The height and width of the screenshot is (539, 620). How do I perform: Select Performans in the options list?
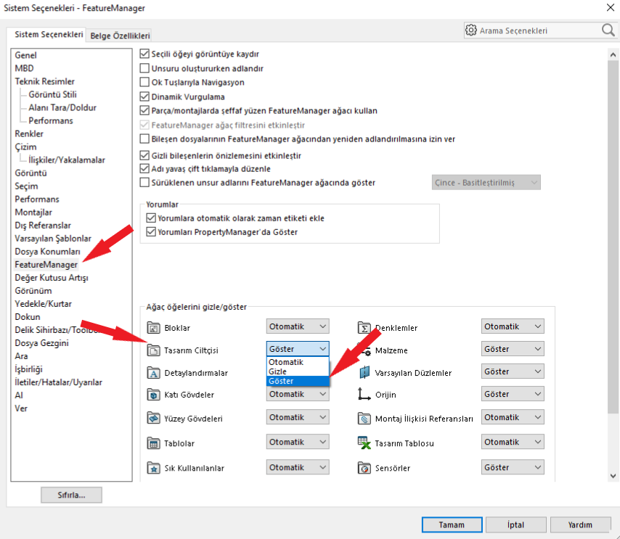37,199
